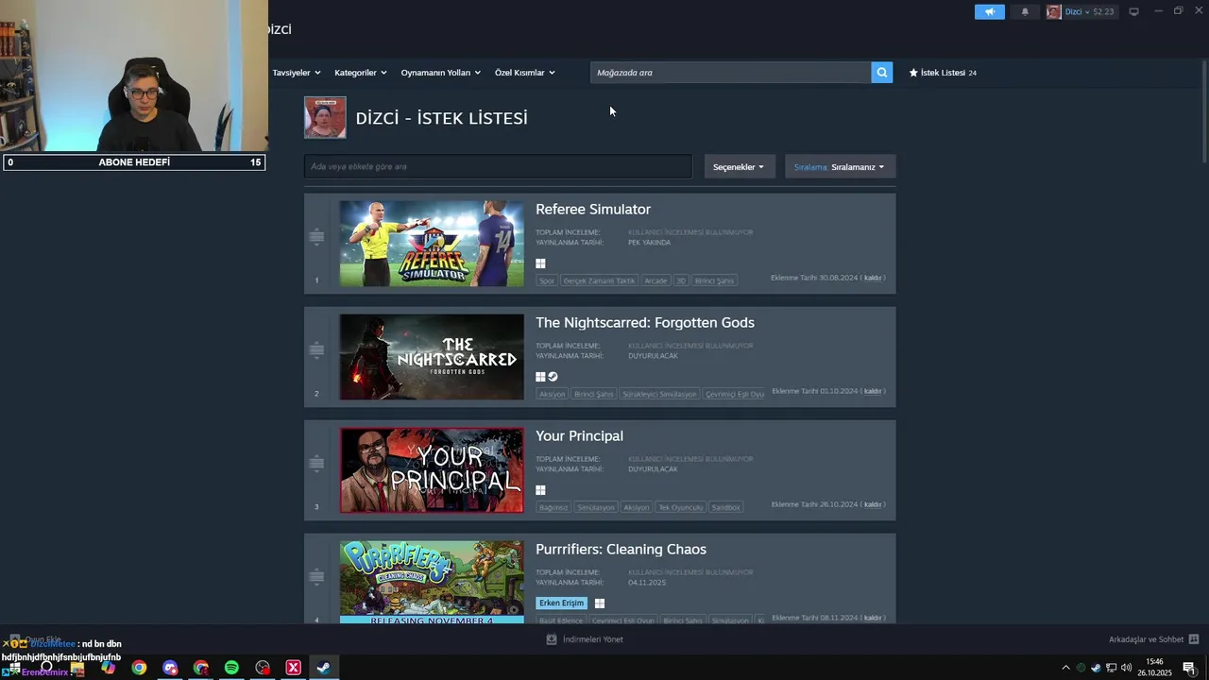Click the Referee Simulator cover image

(x=432, y=244)
